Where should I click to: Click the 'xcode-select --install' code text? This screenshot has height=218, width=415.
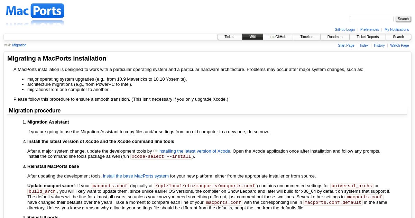click(x=161, y=156)
